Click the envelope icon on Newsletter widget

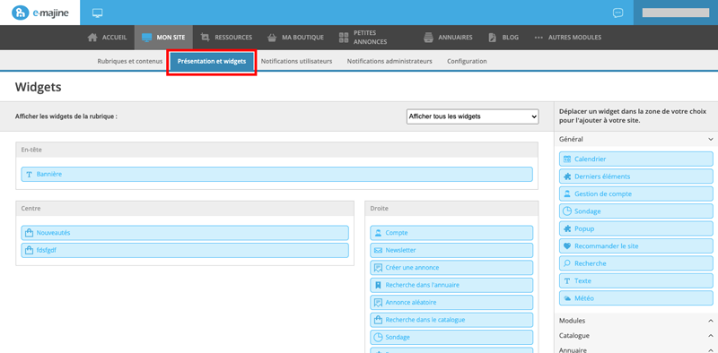click(378, 250)
